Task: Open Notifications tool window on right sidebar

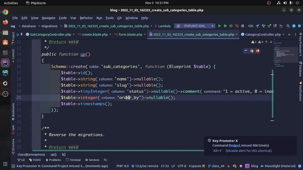Action: (301, 91)
